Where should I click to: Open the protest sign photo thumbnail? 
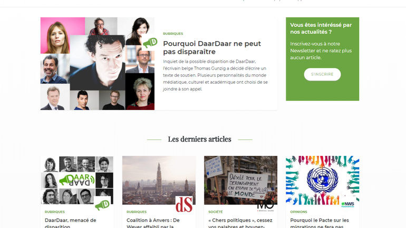tap(240, 180)
